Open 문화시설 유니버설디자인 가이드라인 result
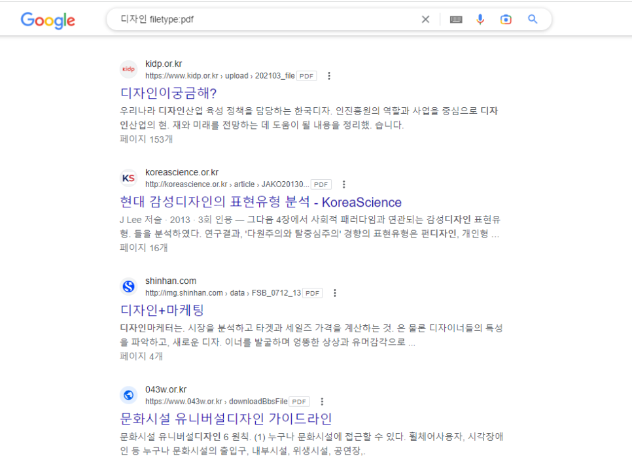 click(226, 419)
